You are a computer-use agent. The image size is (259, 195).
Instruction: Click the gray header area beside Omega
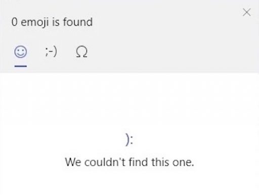[x=168, y=52]
